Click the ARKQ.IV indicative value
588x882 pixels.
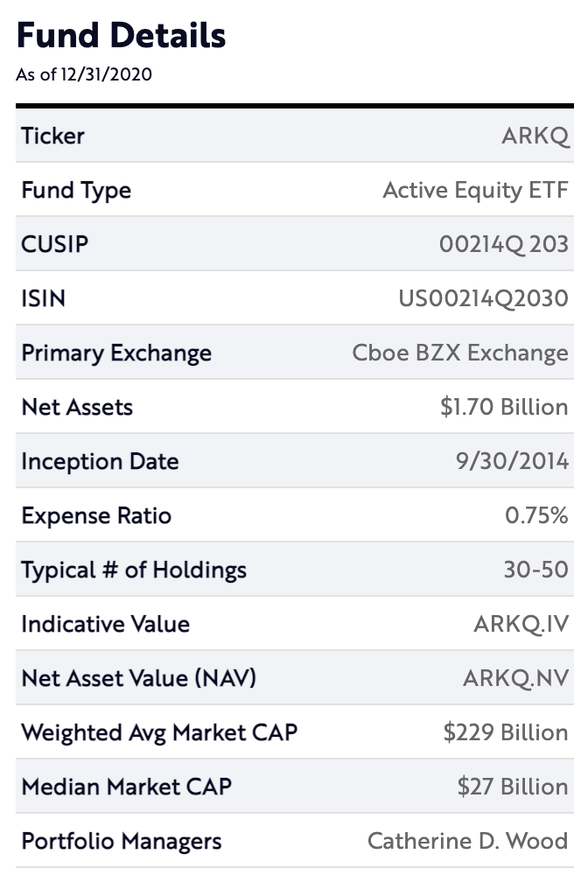[x=521, y=624]
